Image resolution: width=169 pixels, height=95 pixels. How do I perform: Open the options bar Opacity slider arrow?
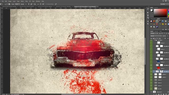29,4
